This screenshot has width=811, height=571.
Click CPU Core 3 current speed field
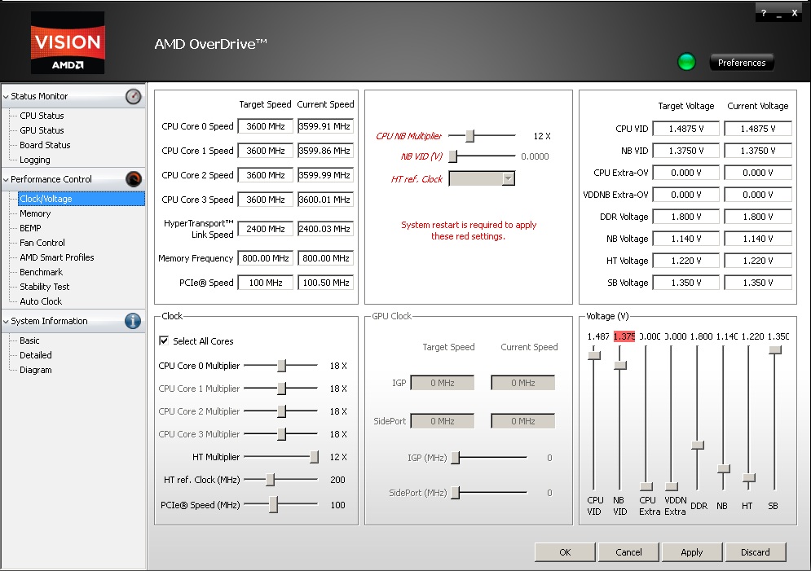click(325, 200)
